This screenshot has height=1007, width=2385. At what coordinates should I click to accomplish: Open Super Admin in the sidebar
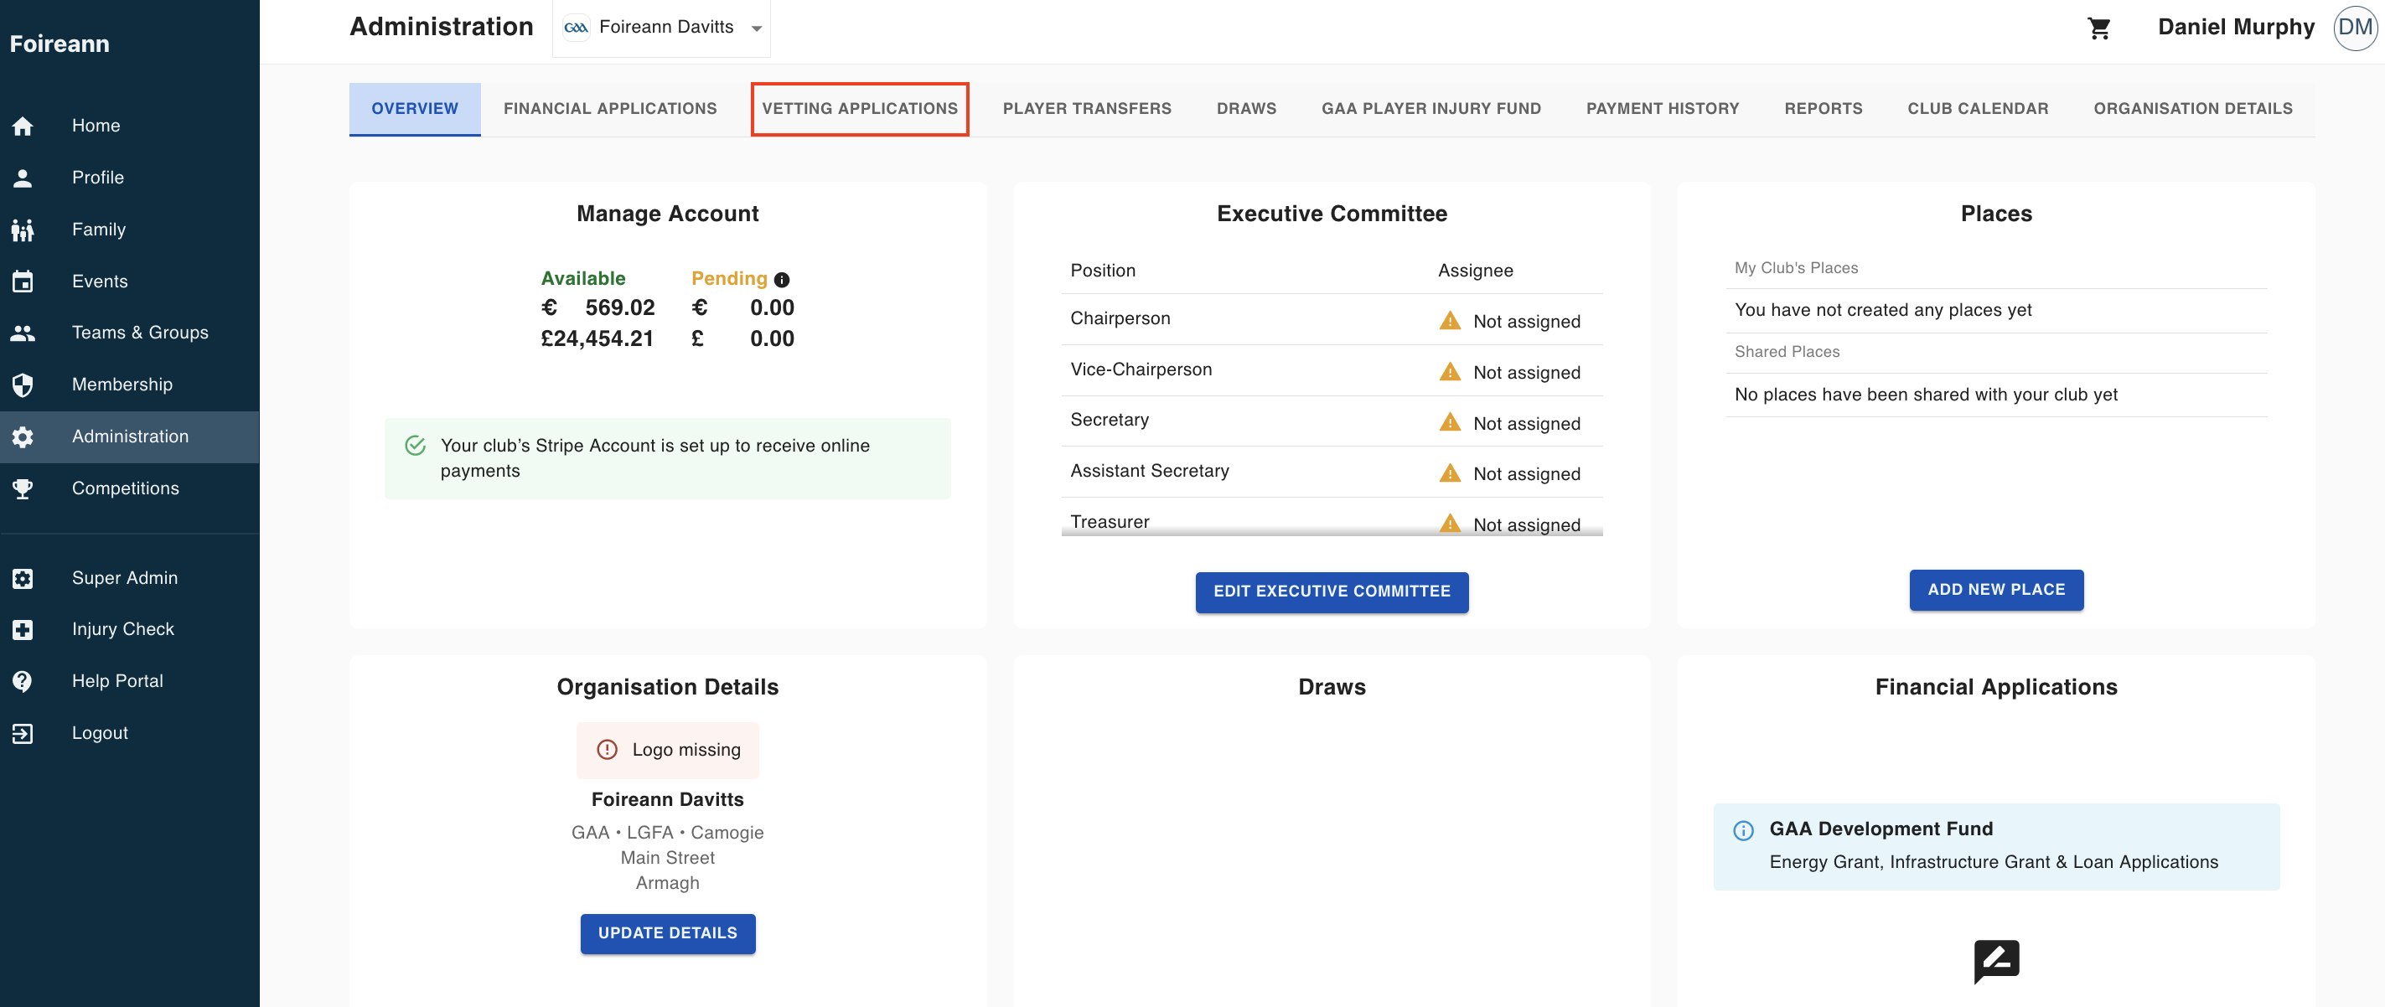tap(130, 578)
